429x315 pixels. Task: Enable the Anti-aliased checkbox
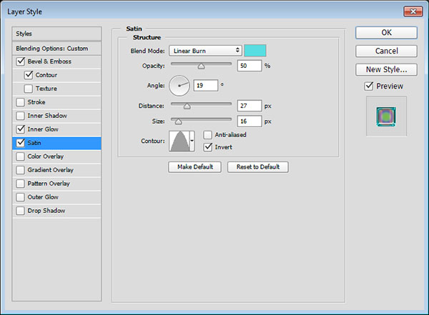pyautogui.click(x=208, y=134)
